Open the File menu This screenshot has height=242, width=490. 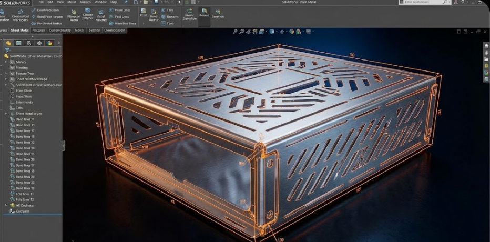click(x=41, y=2)
